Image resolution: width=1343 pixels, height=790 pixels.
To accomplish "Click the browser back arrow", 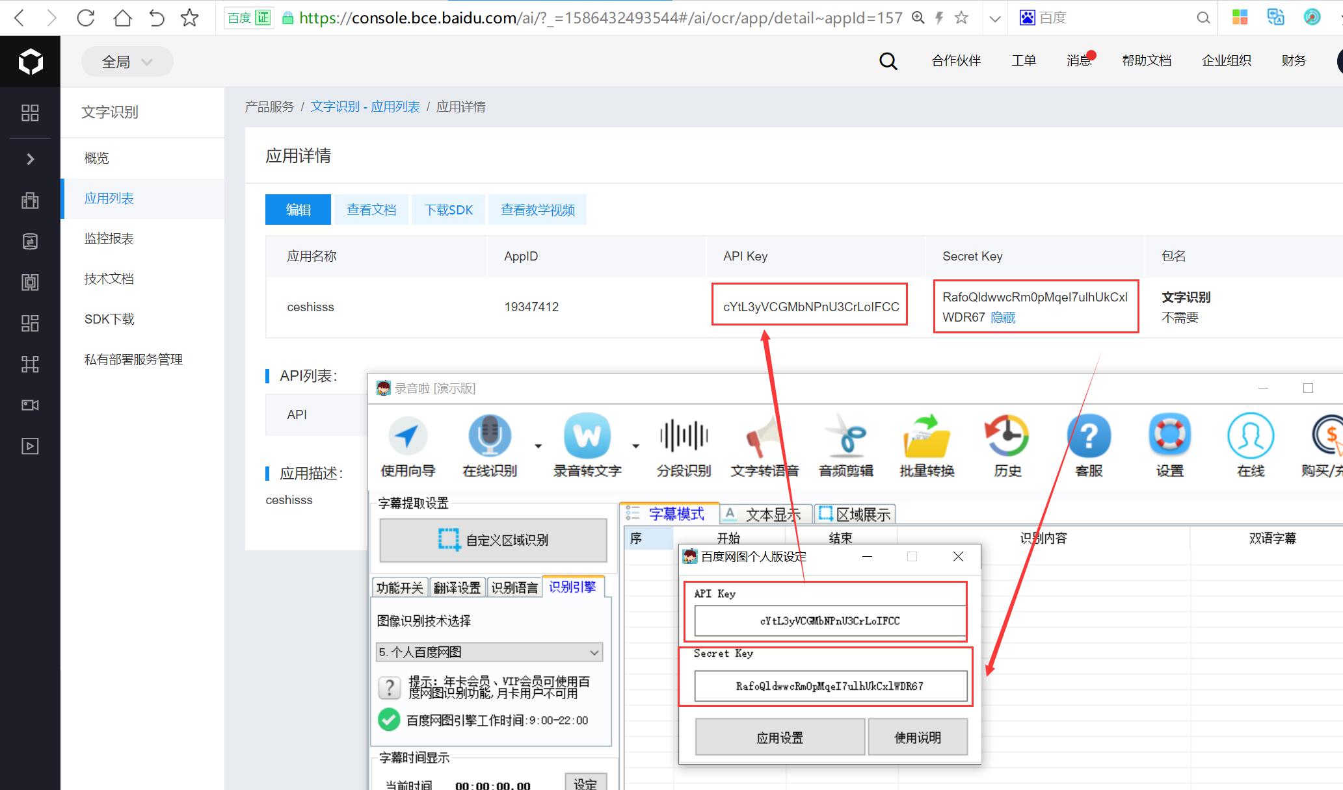I will tap(20, 18).
